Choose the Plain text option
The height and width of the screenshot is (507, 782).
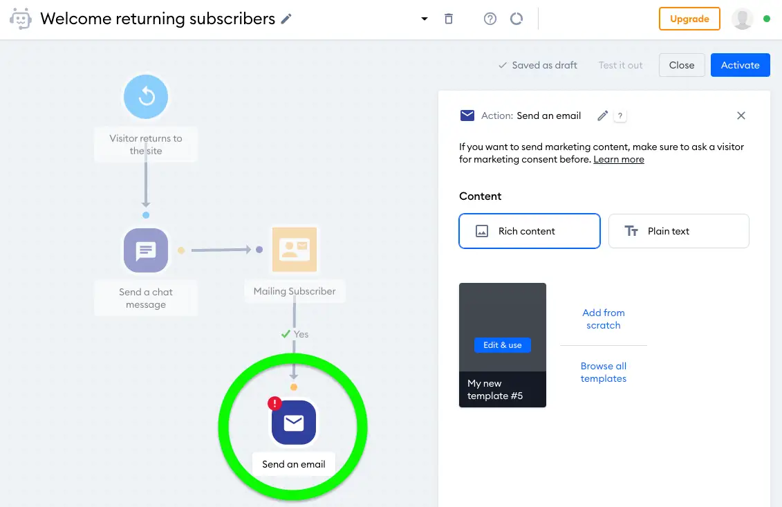(x=679, y=231)
